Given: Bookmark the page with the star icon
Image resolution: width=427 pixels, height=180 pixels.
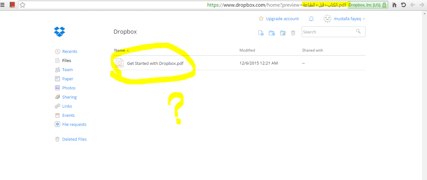Looking at the screenshot, I should tap(22, 5).
